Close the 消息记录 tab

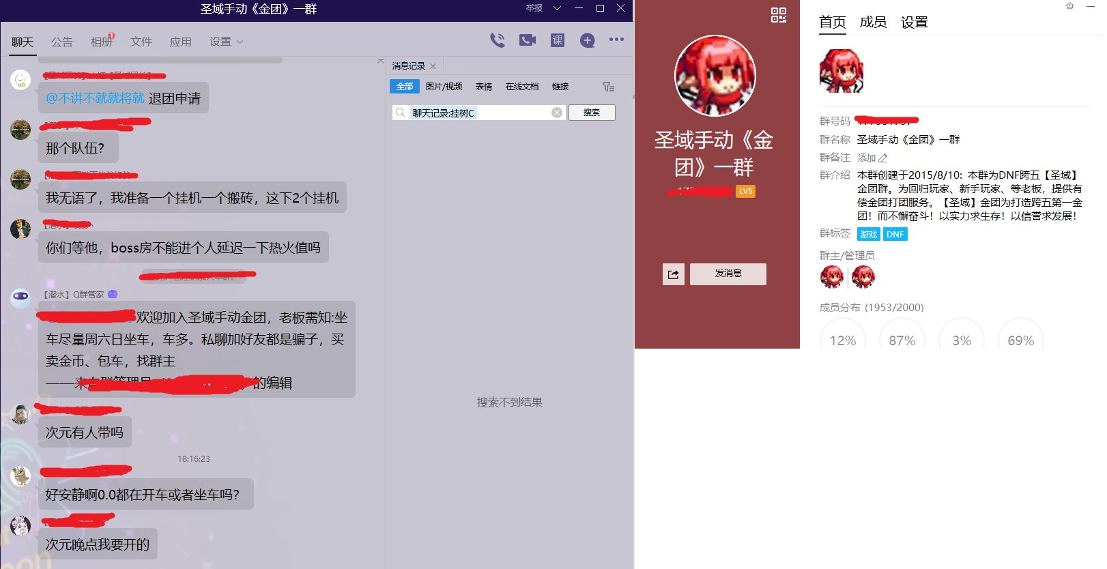433,66
